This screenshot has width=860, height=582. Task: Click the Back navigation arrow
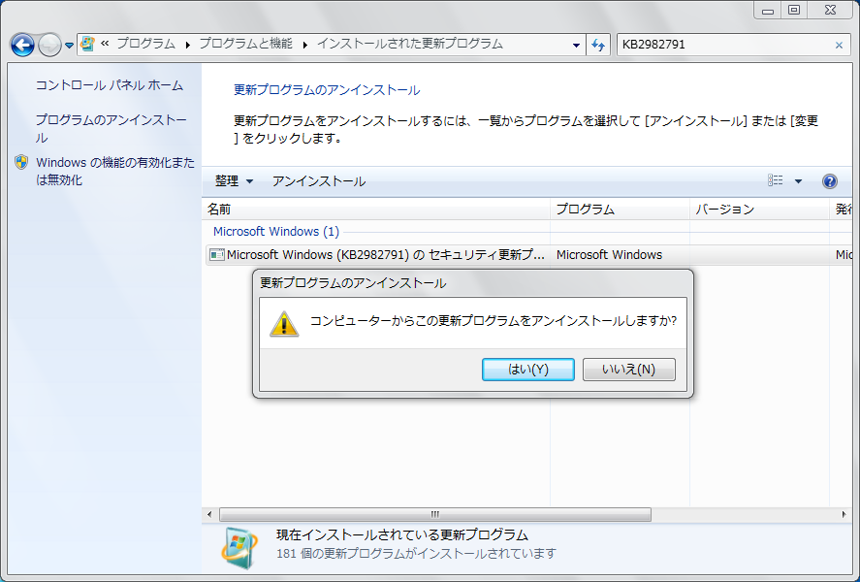[22, 45]
